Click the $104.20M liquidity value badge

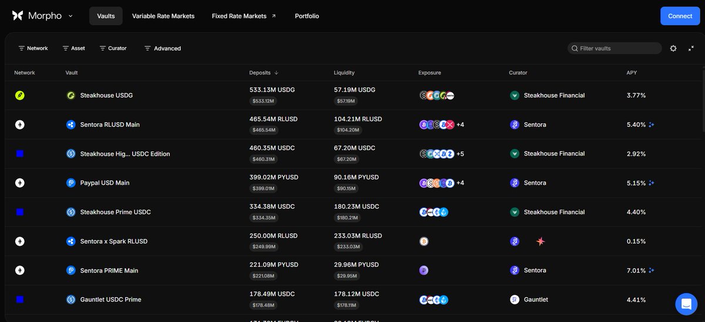[x=348, y=130]
